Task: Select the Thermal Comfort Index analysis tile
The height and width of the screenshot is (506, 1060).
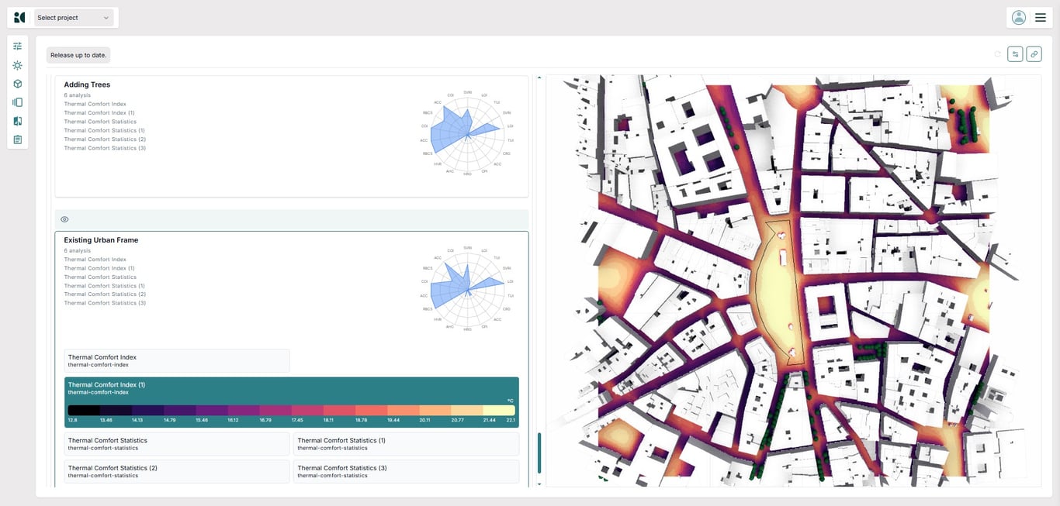Action: (x=177, y=360)
